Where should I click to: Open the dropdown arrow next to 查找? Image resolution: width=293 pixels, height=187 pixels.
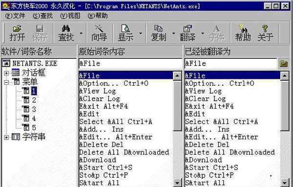click(81, 33)
